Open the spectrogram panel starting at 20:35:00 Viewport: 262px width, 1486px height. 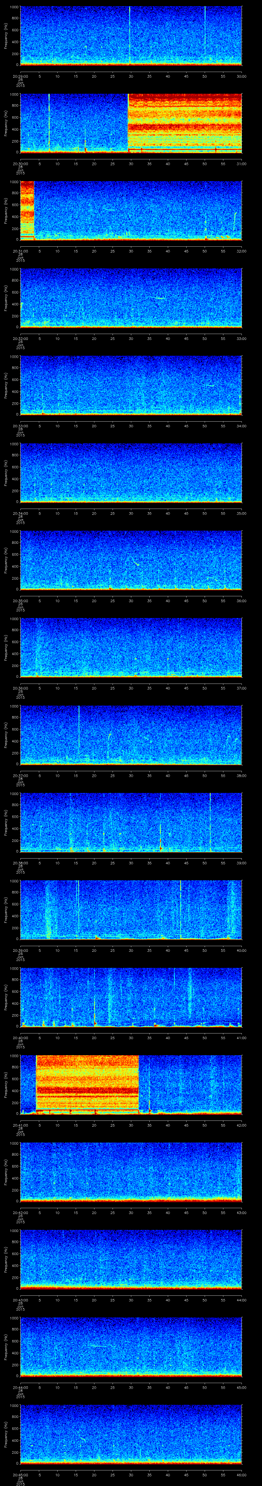[x=131, y=560]
